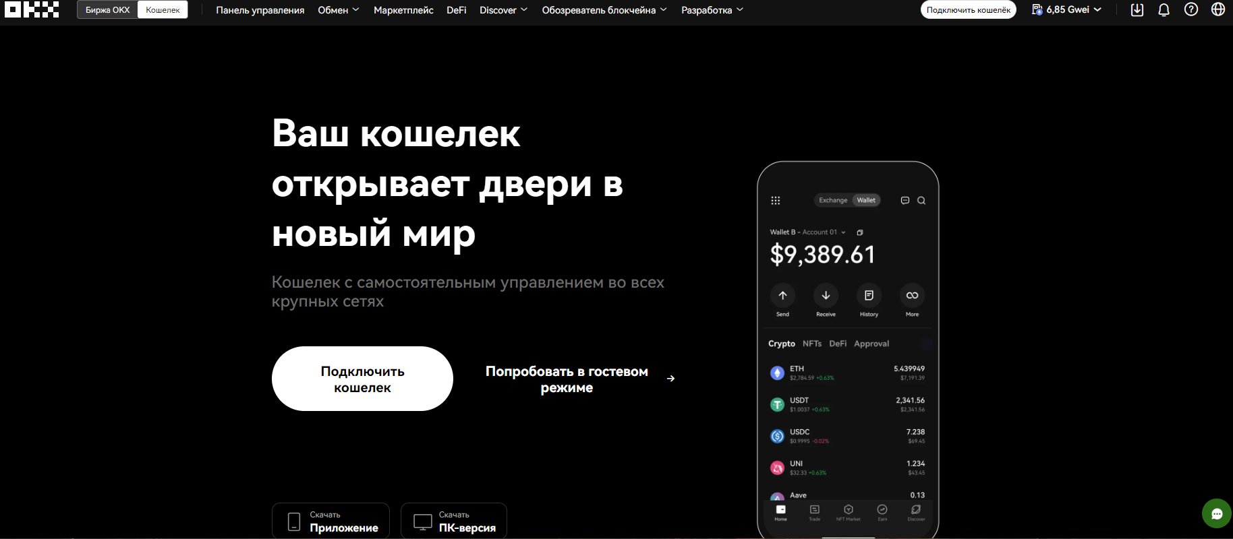
Task: Expand the Discover dropdown menu
Action: click(x=503, y=10)
